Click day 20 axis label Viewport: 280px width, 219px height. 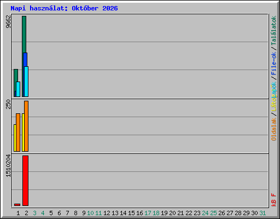pos(172,213)
